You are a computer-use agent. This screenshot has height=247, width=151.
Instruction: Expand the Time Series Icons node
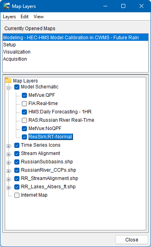(x=9, y=146)
